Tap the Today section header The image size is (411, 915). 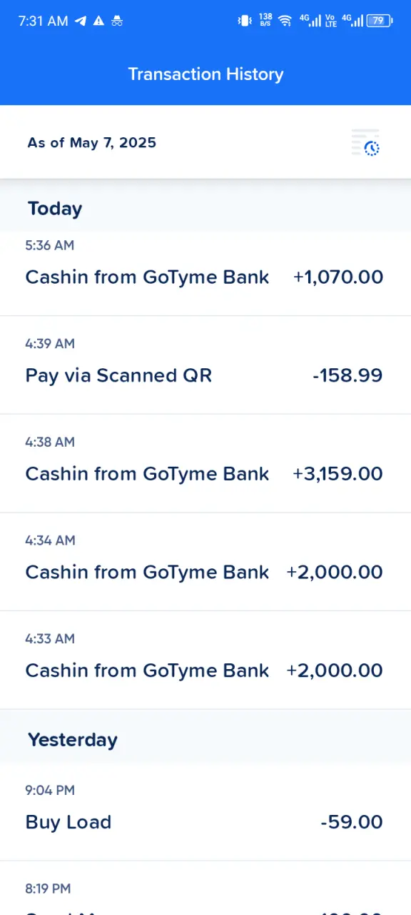tap(55, 209)
